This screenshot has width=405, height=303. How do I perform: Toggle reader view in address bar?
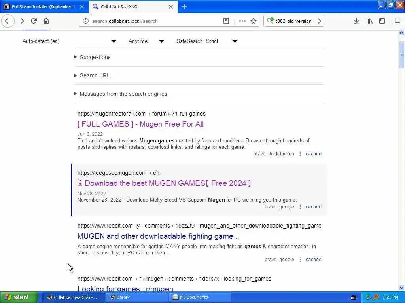click(x=226, y=21)
